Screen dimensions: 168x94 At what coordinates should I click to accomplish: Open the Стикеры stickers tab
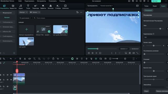(x=58, y=7)
